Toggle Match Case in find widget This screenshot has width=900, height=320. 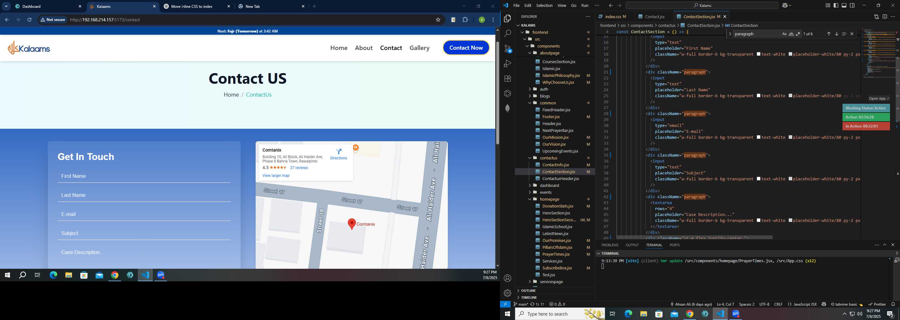(x=784, y=34)
